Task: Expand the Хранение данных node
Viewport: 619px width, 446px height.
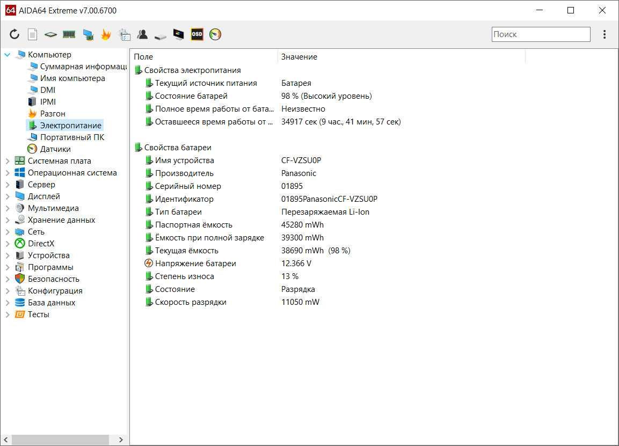Action: (x=7, y=220)
